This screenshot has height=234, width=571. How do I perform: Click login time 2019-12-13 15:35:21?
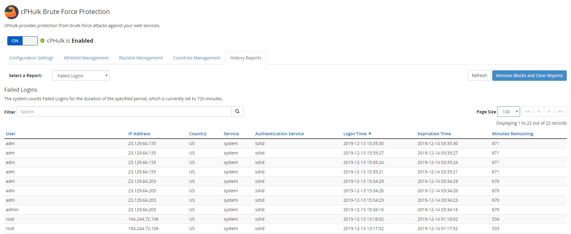(x=363, y=172)
